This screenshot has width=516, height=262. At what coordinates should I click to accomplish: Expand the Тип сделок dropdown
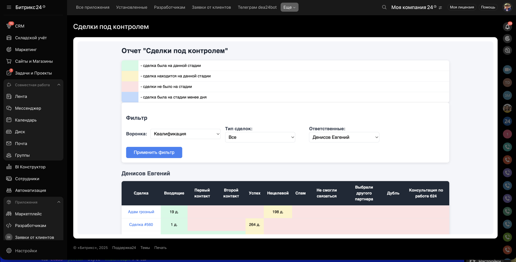coord(260,137)
